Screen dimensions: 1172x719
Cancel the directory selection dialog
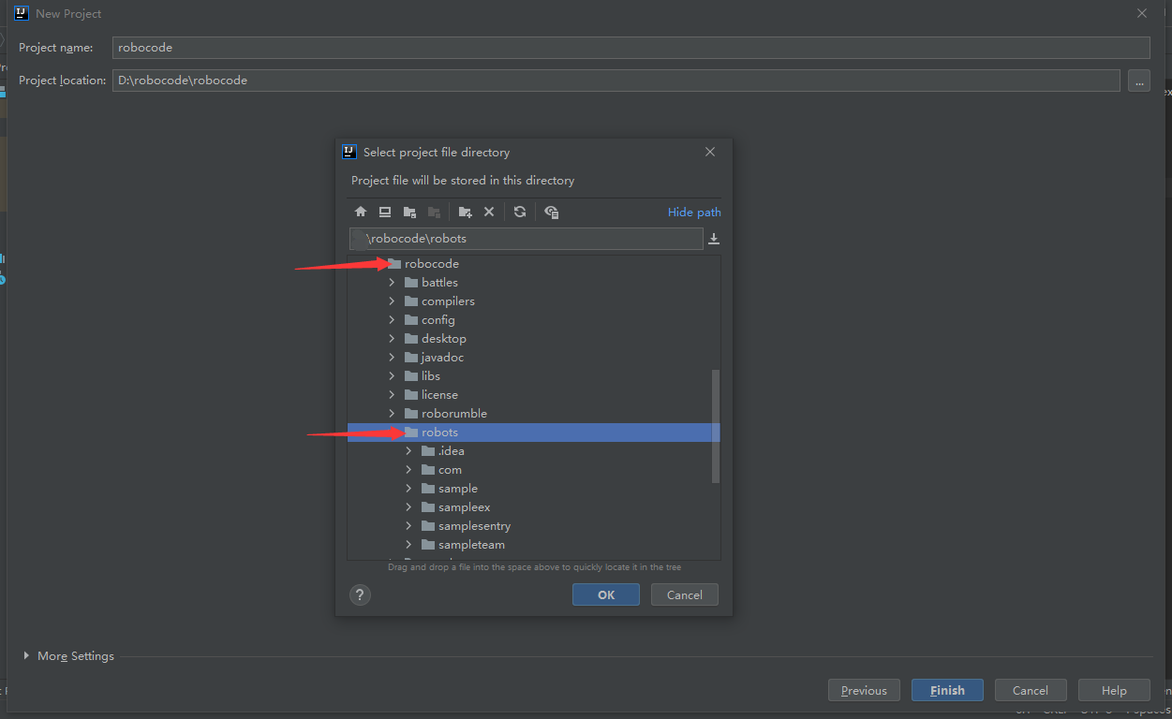click(684, 594)
